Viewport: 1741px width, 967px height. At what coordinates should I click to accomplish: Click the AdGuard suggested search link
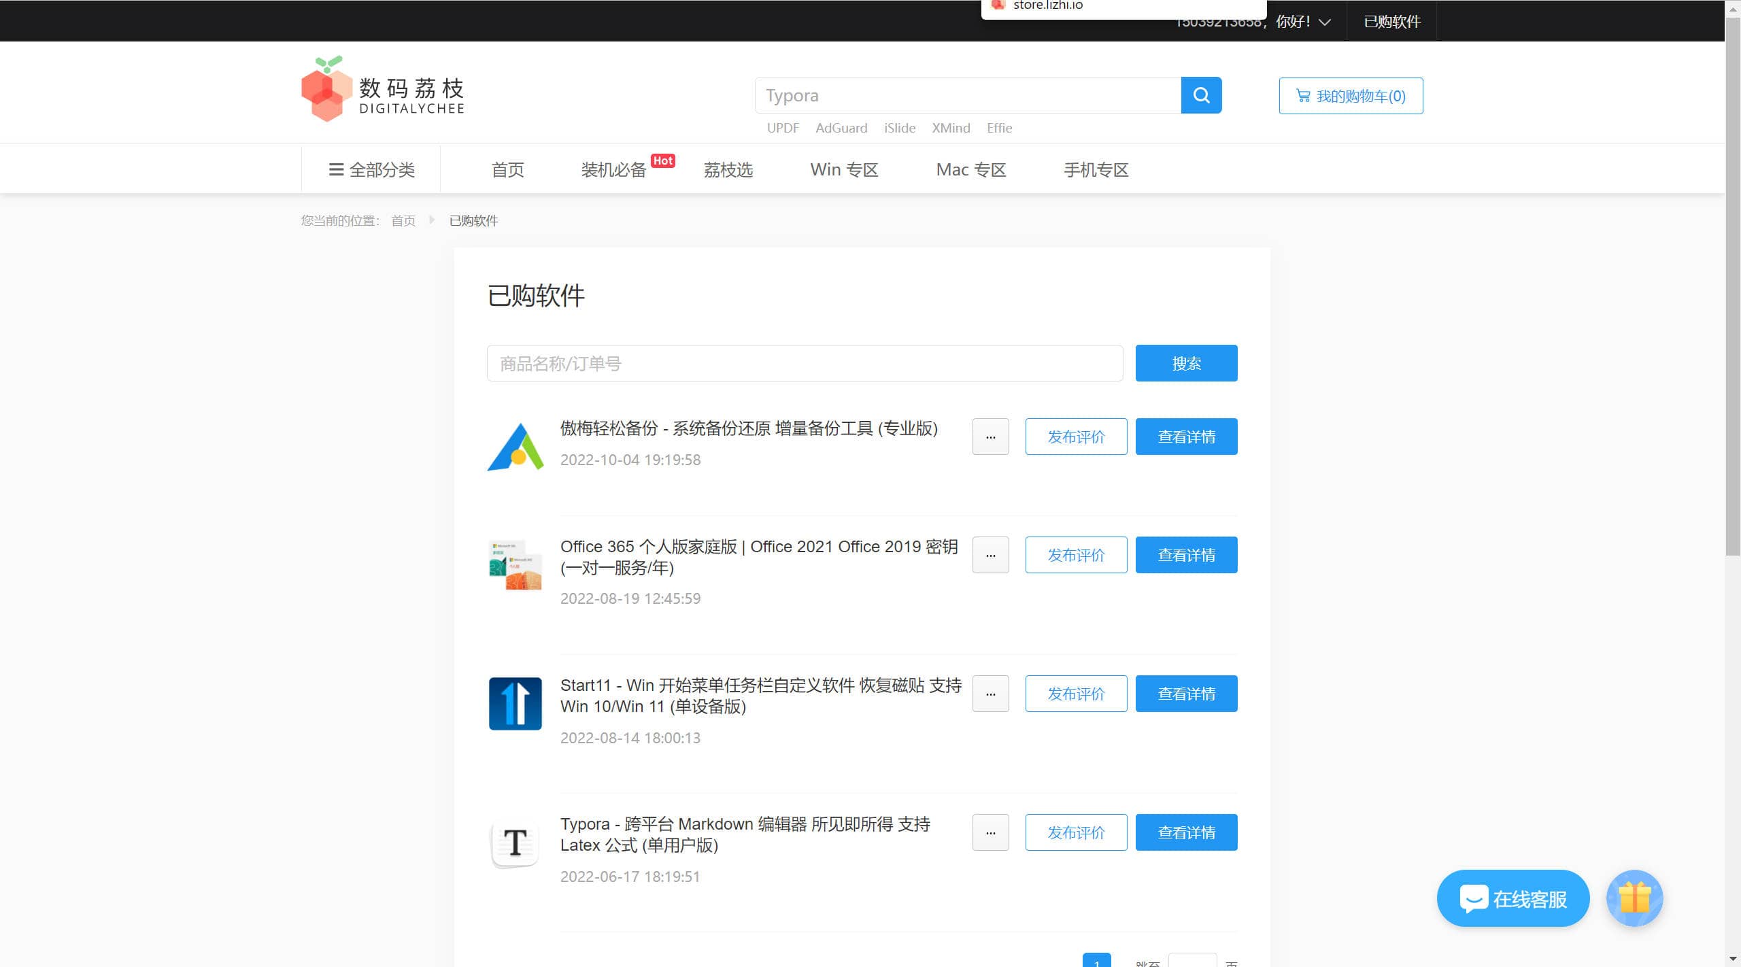point(841,128)
